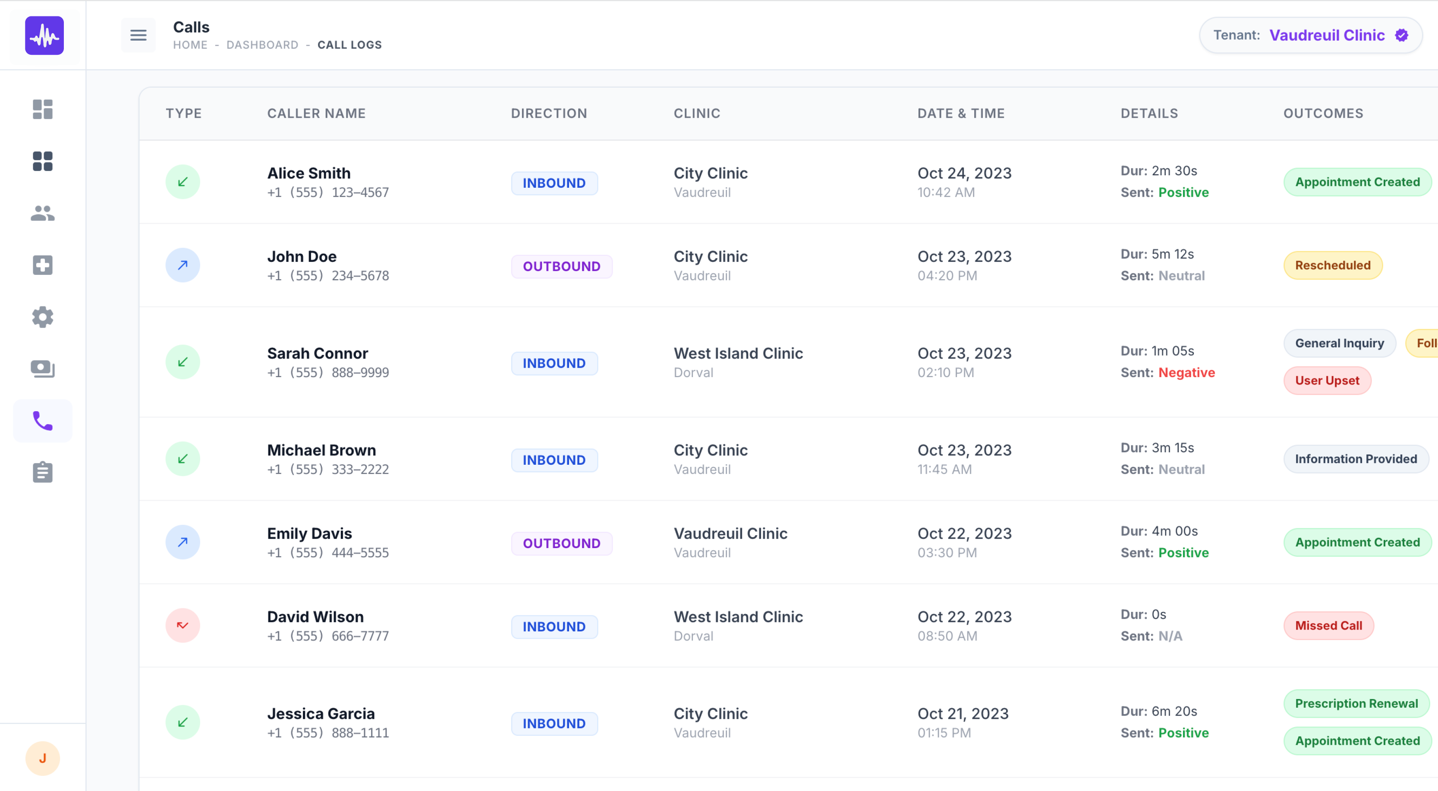The height and width of the screenshot is (791, 1438).
Task: Open the clipboard reports sidebar icon
Action: pos(42,472)
